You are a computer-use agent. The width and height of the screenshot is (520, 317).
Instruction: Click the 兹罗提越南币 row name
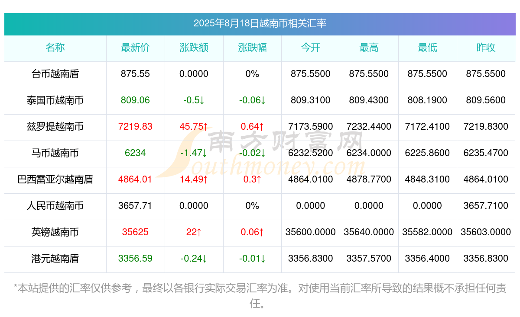(55, 127)
